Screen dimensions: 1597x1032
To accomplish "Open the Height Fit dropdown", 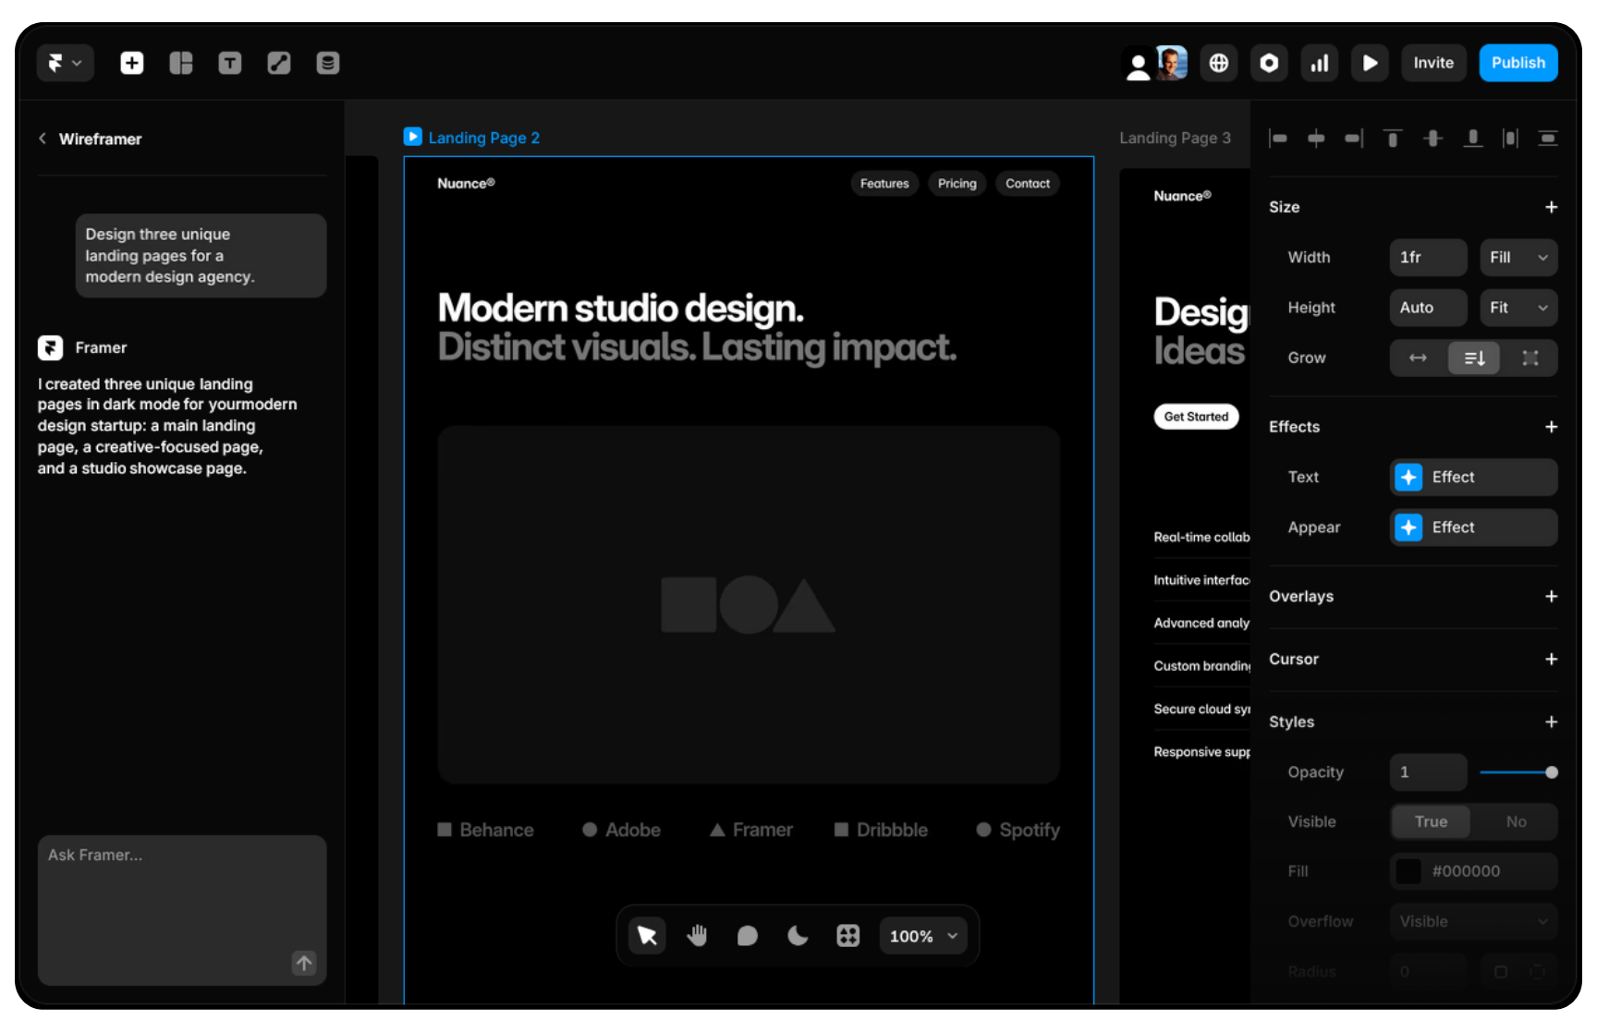I will (1518, 308).
